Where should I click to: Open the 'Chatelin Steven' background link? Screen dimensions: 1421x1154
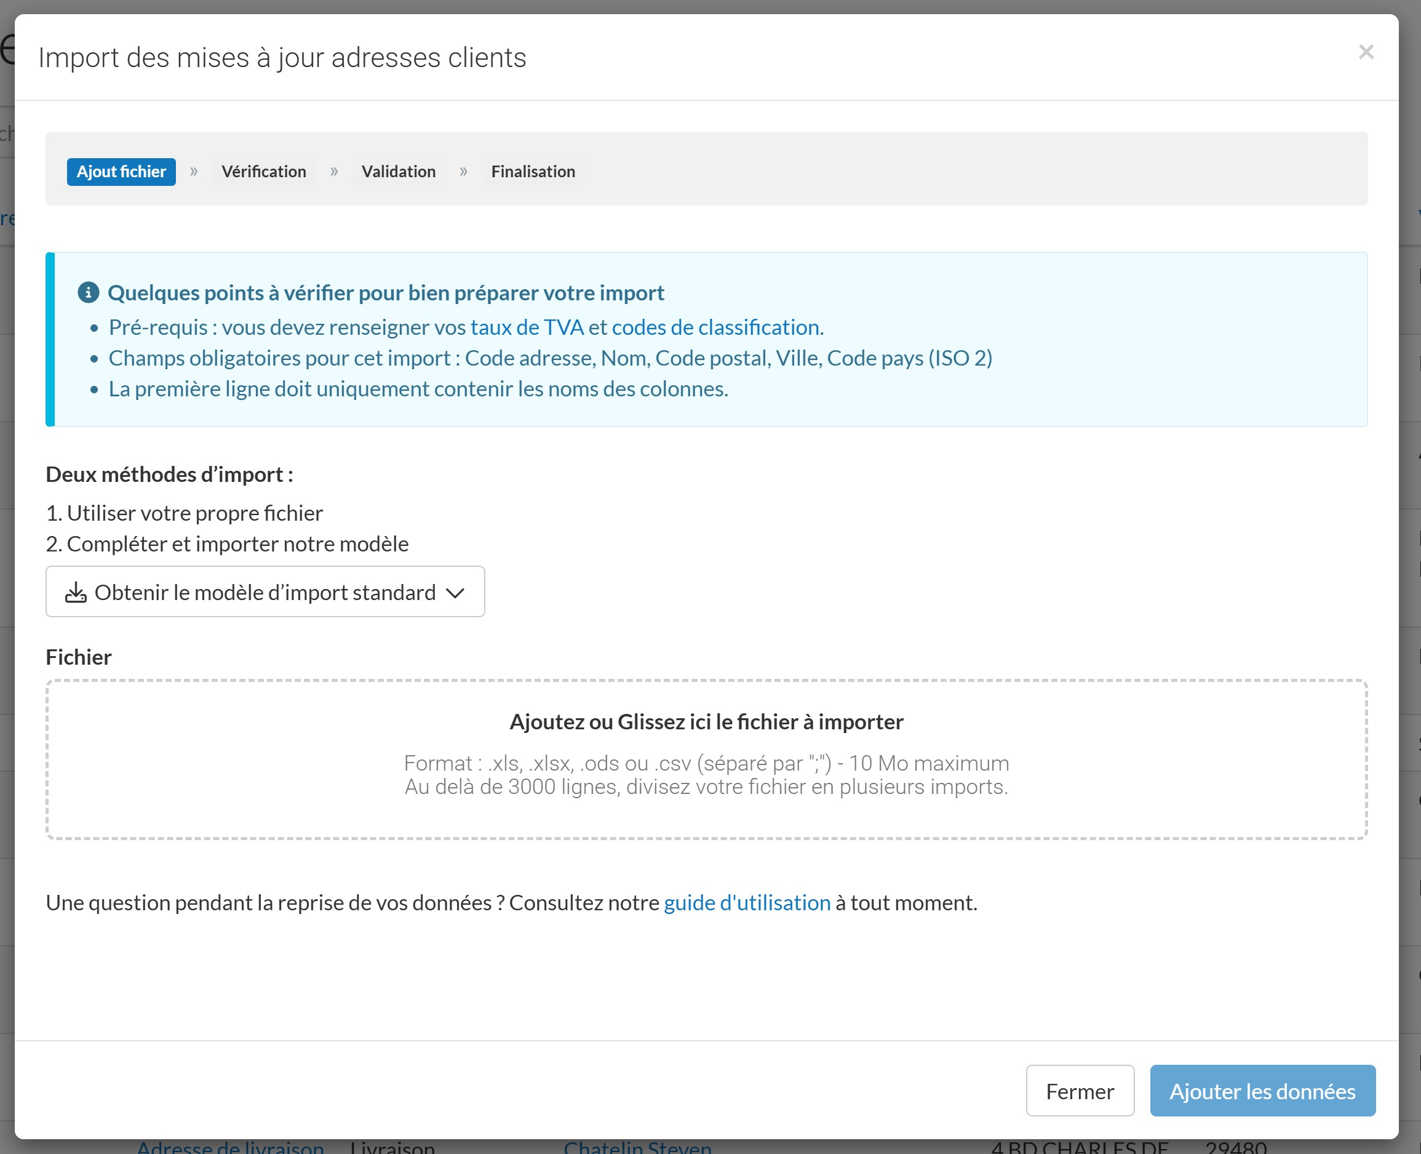(637, 1147)
